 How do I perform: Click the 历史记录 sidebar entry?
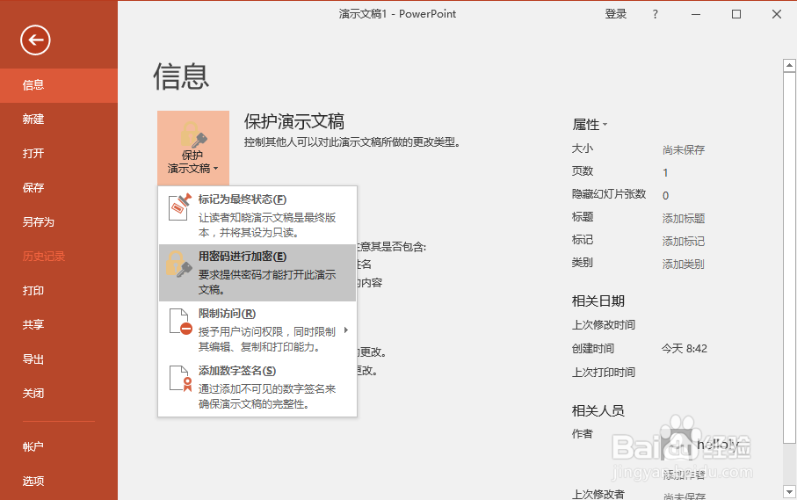pyautogui.click(x=59, y=256)
